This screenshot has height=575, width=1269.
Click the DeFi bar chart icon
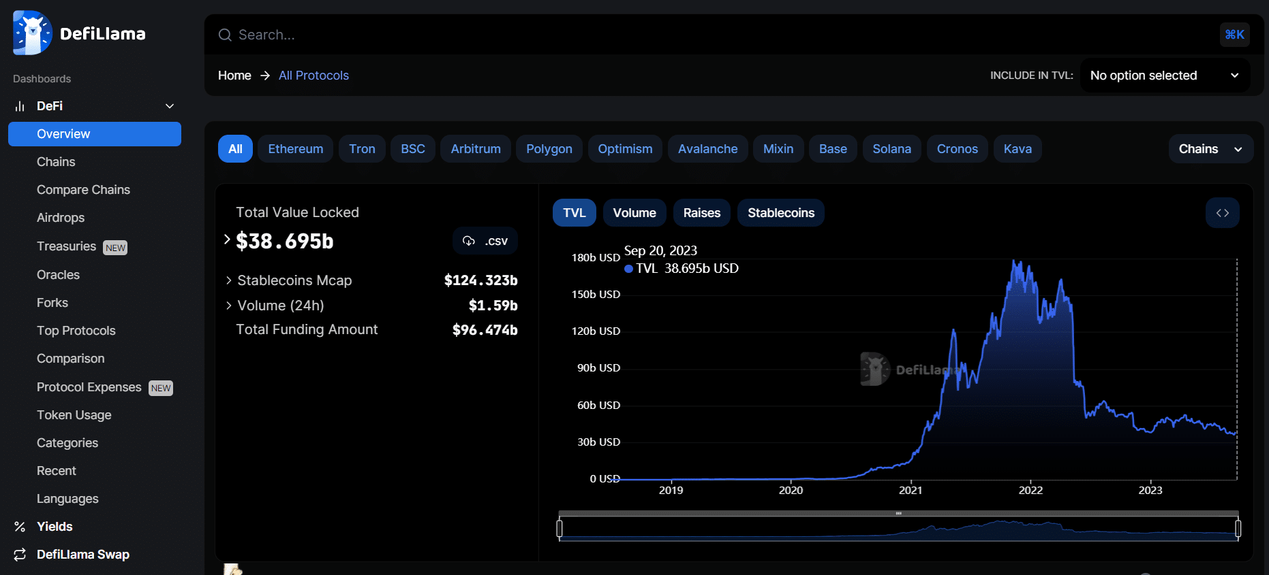coord(20,106)
